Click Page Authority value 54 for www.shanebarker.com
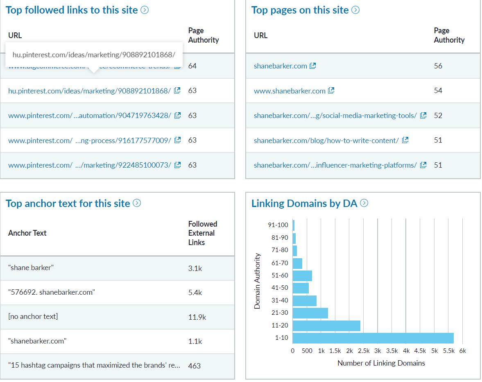This screenshot has height=382, width=482. pyautogui.click(x=438, y=91)
